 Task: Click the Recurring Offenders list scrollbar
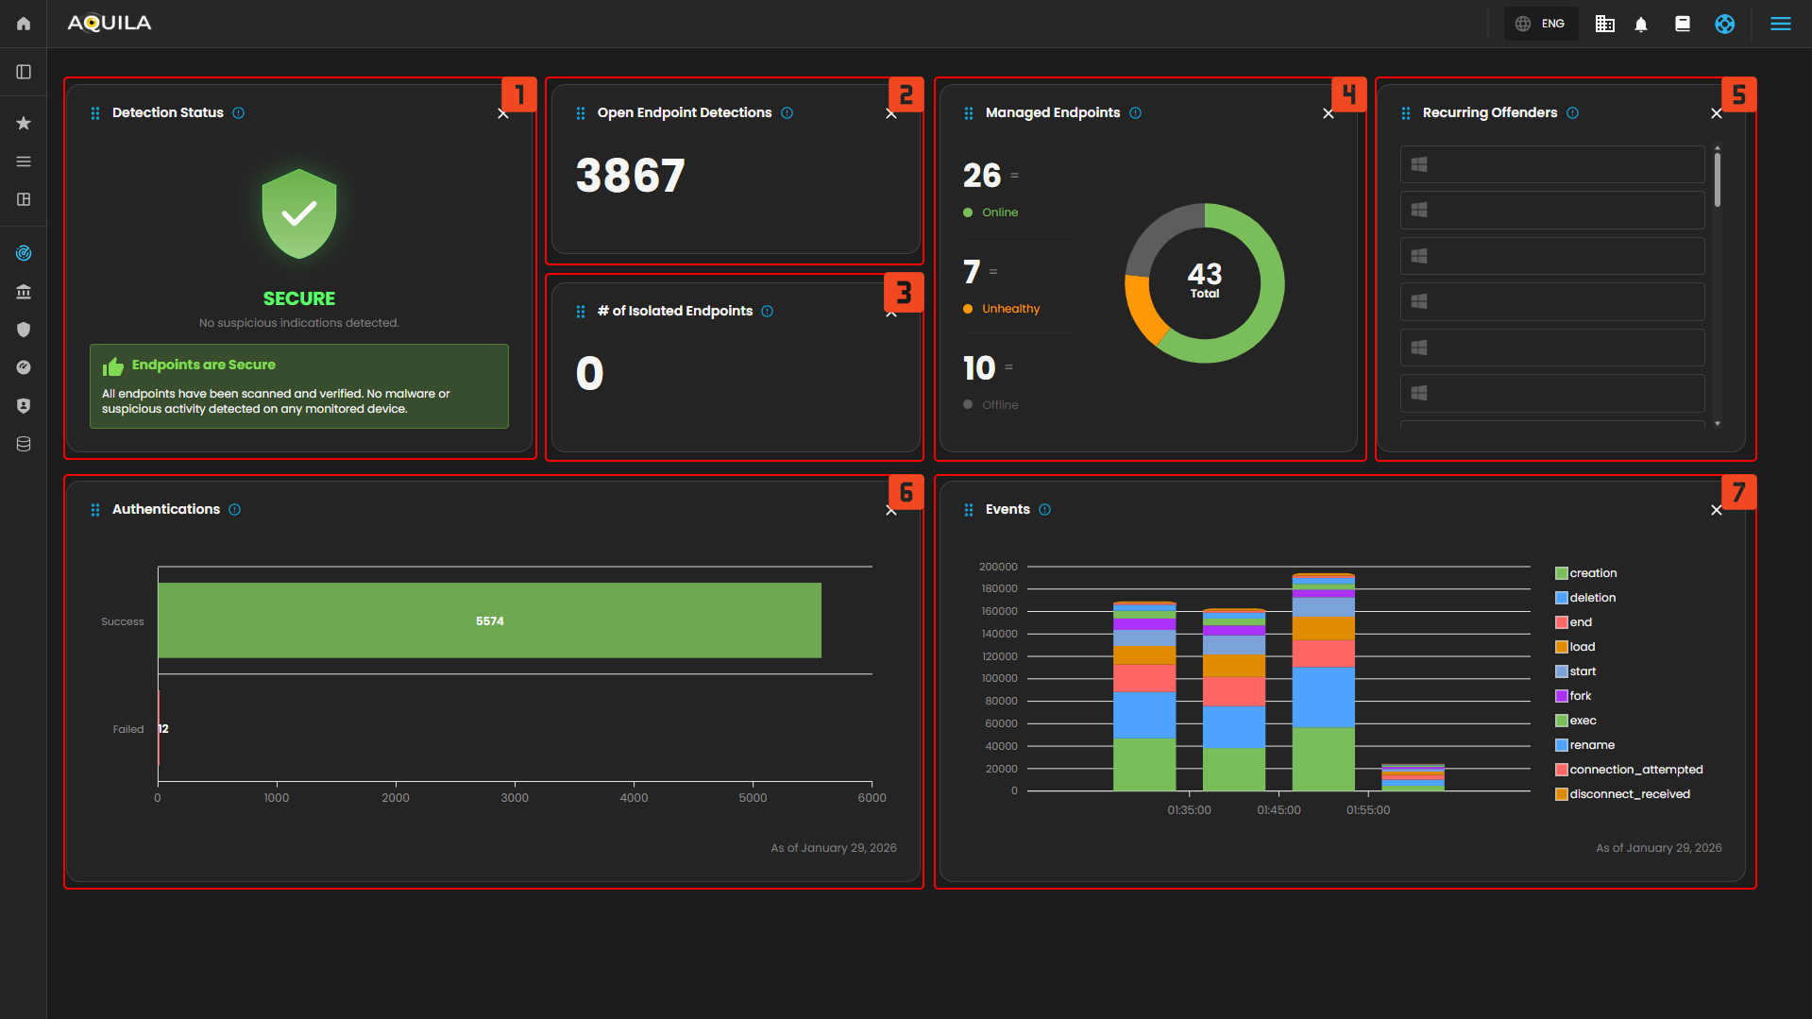(x=1717, y=179)
